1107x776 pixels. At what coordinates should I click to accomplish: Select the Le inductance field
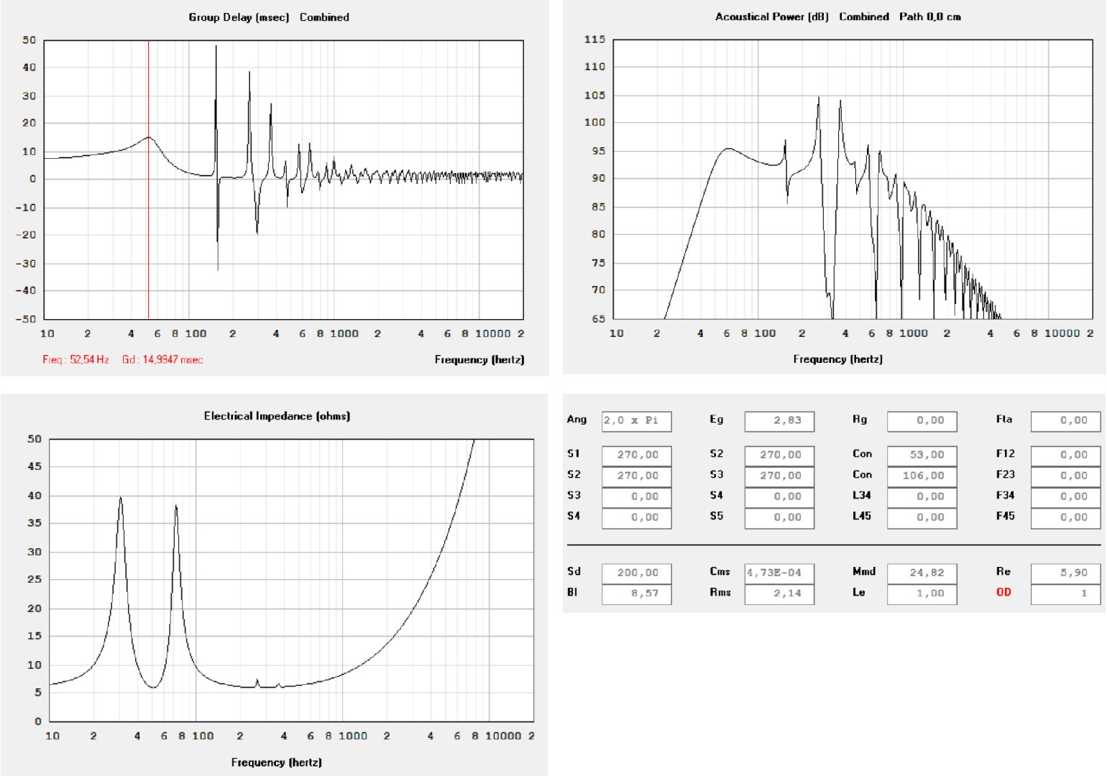[922, 594]
